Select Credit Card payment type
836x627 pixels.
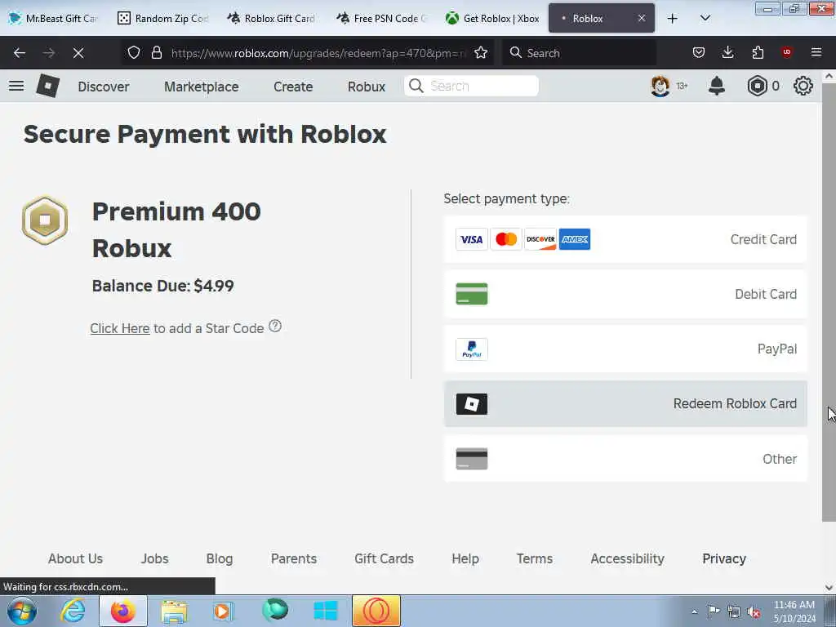625,239
